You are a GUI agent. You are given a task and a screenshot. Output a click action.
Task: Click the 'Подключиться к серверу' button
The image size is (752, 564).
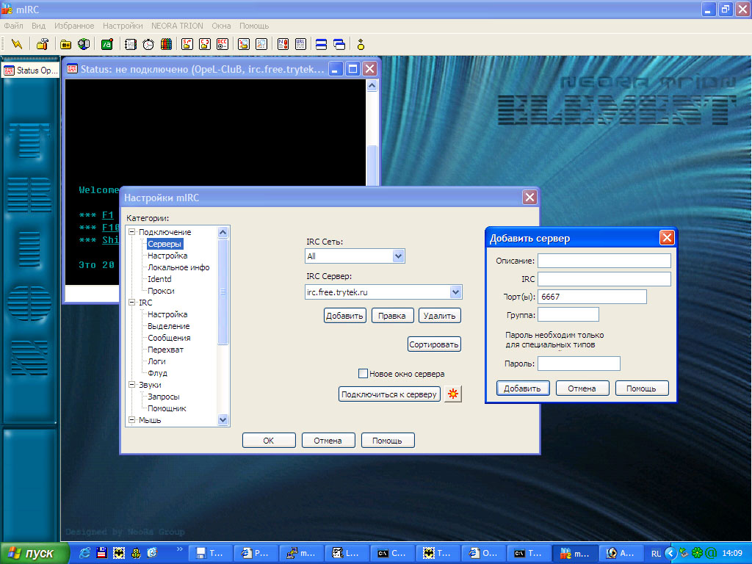tap(389, 394)
